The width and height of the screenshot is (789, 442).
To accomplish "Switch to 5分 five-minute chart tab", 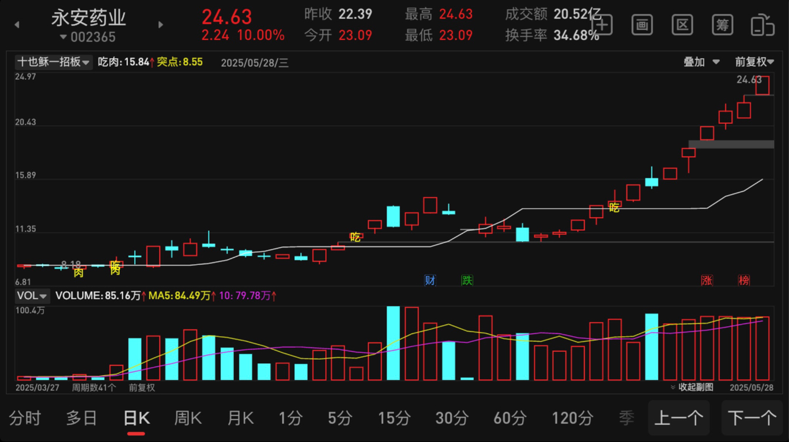I will click(x=340, y=418).
